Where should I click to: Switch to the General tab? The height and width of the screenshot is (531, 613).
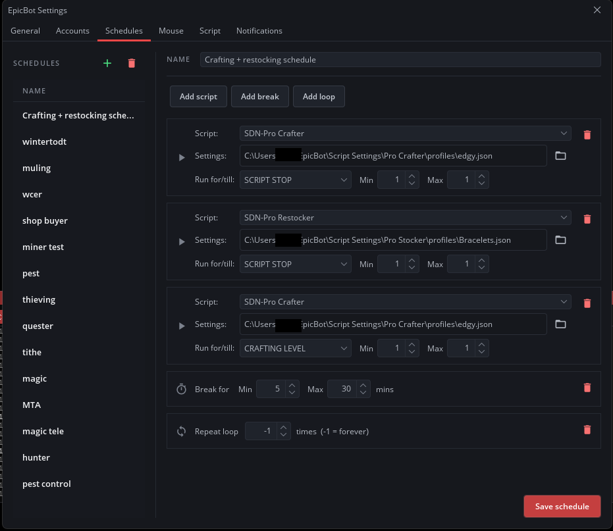[26, 31]
